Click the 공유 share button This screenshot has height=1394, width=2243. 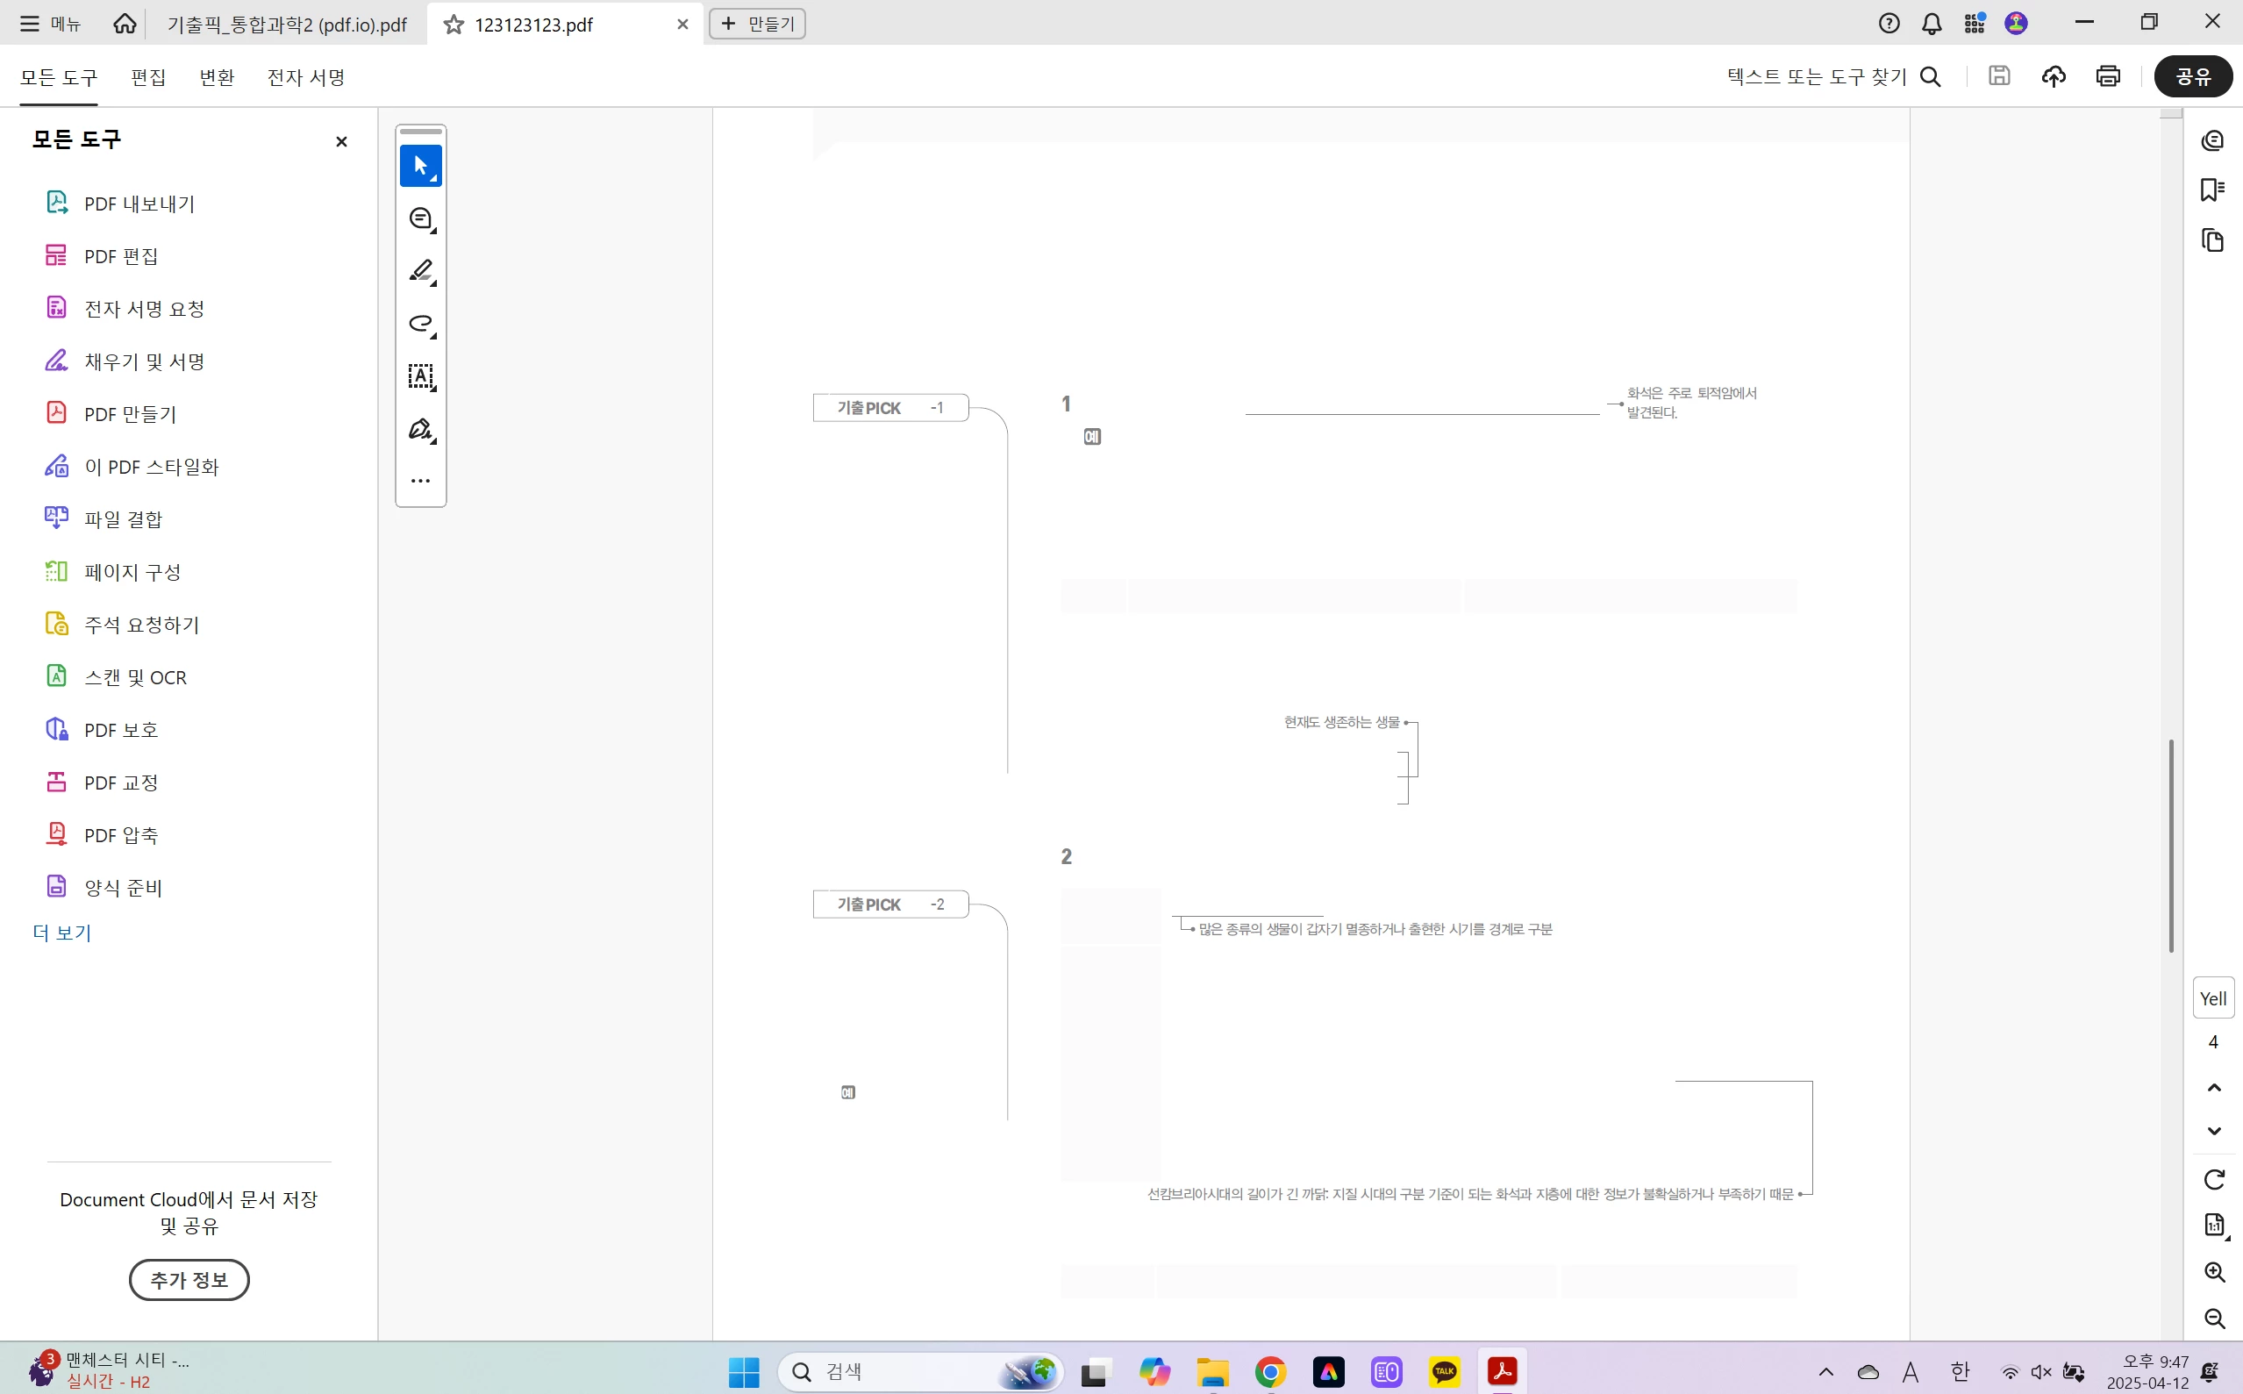click(x=2192, y=76)
